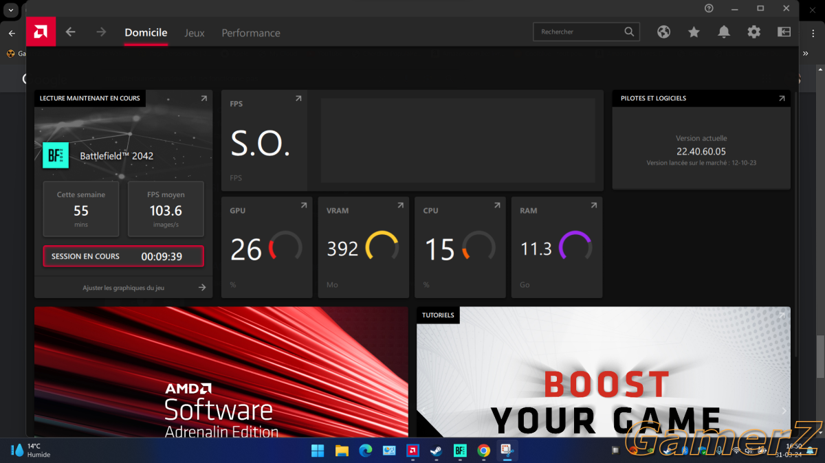
Task: Show the next tutorial with the right chevron
Action: click(x=784, y=411)
